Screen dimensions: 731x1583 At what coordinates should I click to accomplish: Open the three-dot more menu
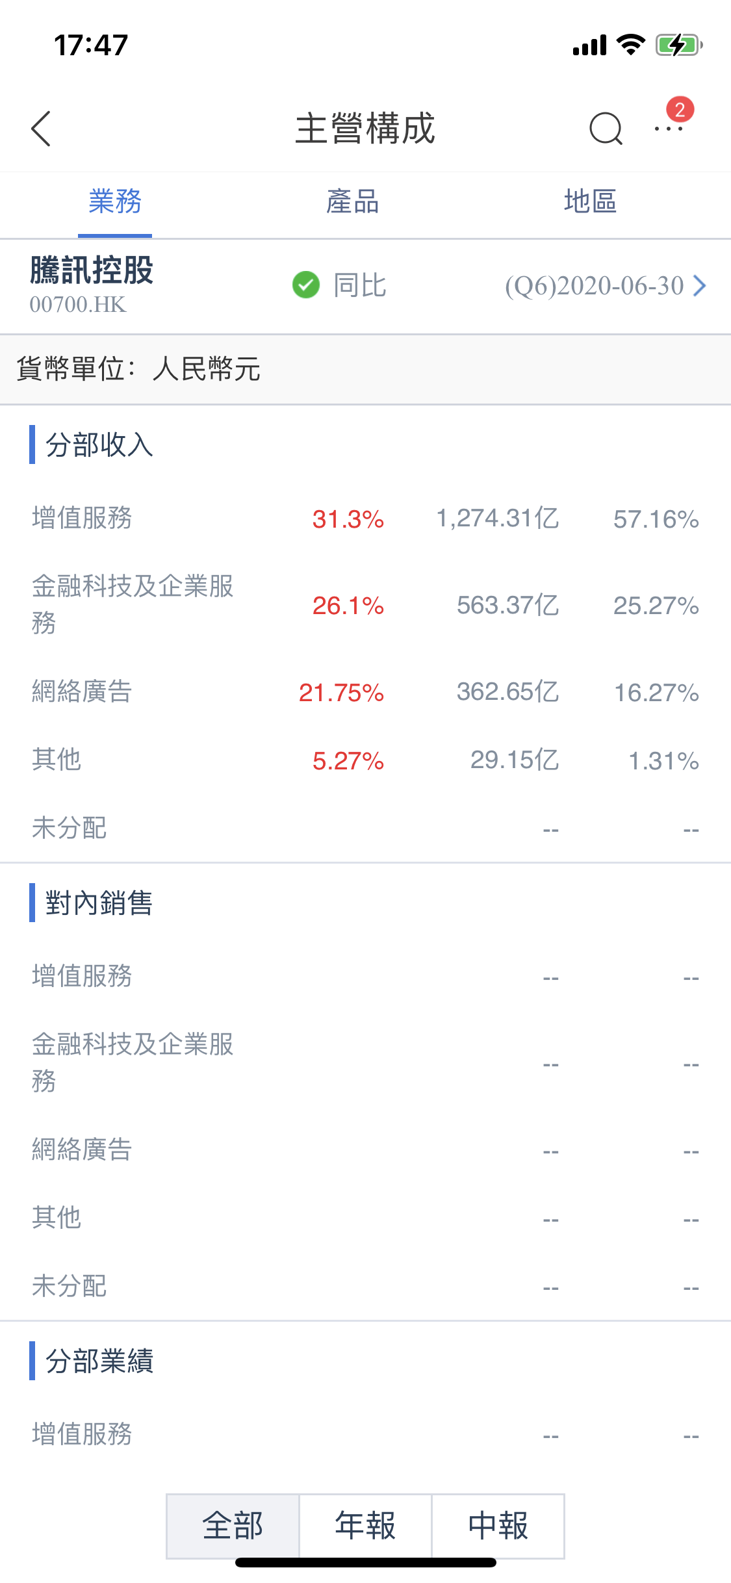click(669, 129)
